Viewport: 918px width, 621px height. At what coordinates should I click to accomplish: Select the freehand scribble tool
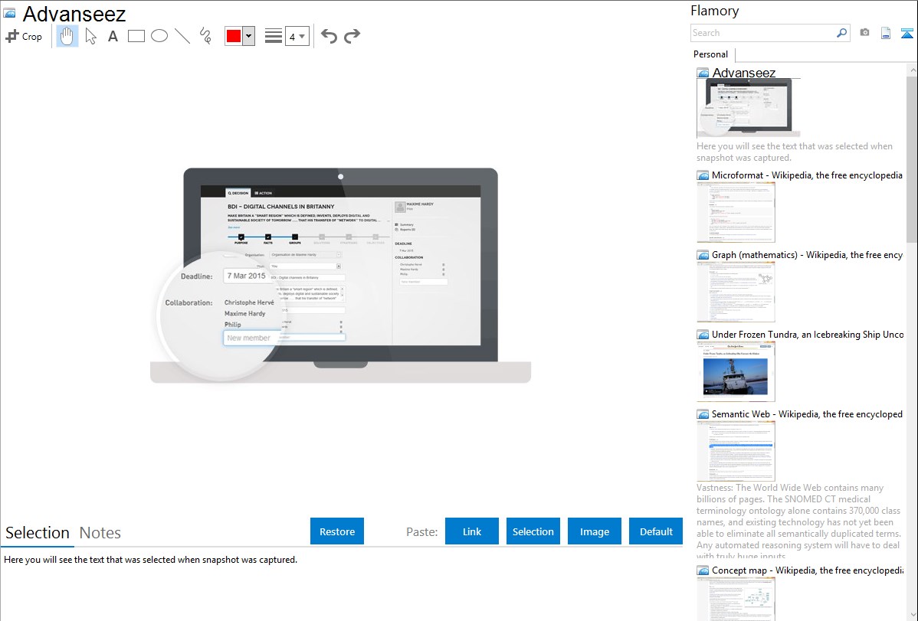(x=205, y=36)
